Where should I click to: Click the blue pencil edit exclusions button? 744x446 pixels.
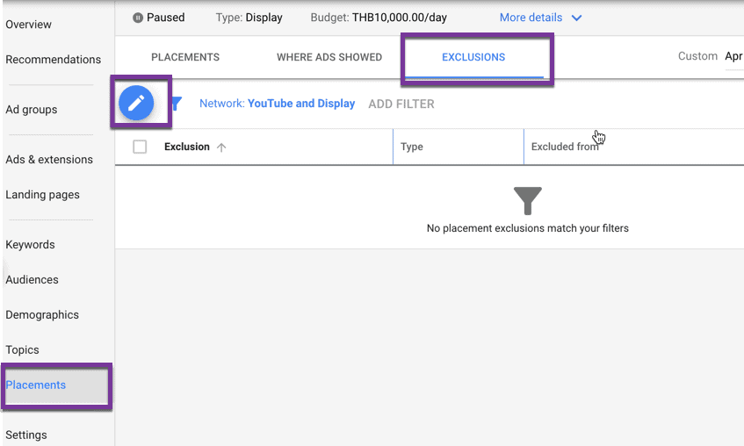pos(136,104)
